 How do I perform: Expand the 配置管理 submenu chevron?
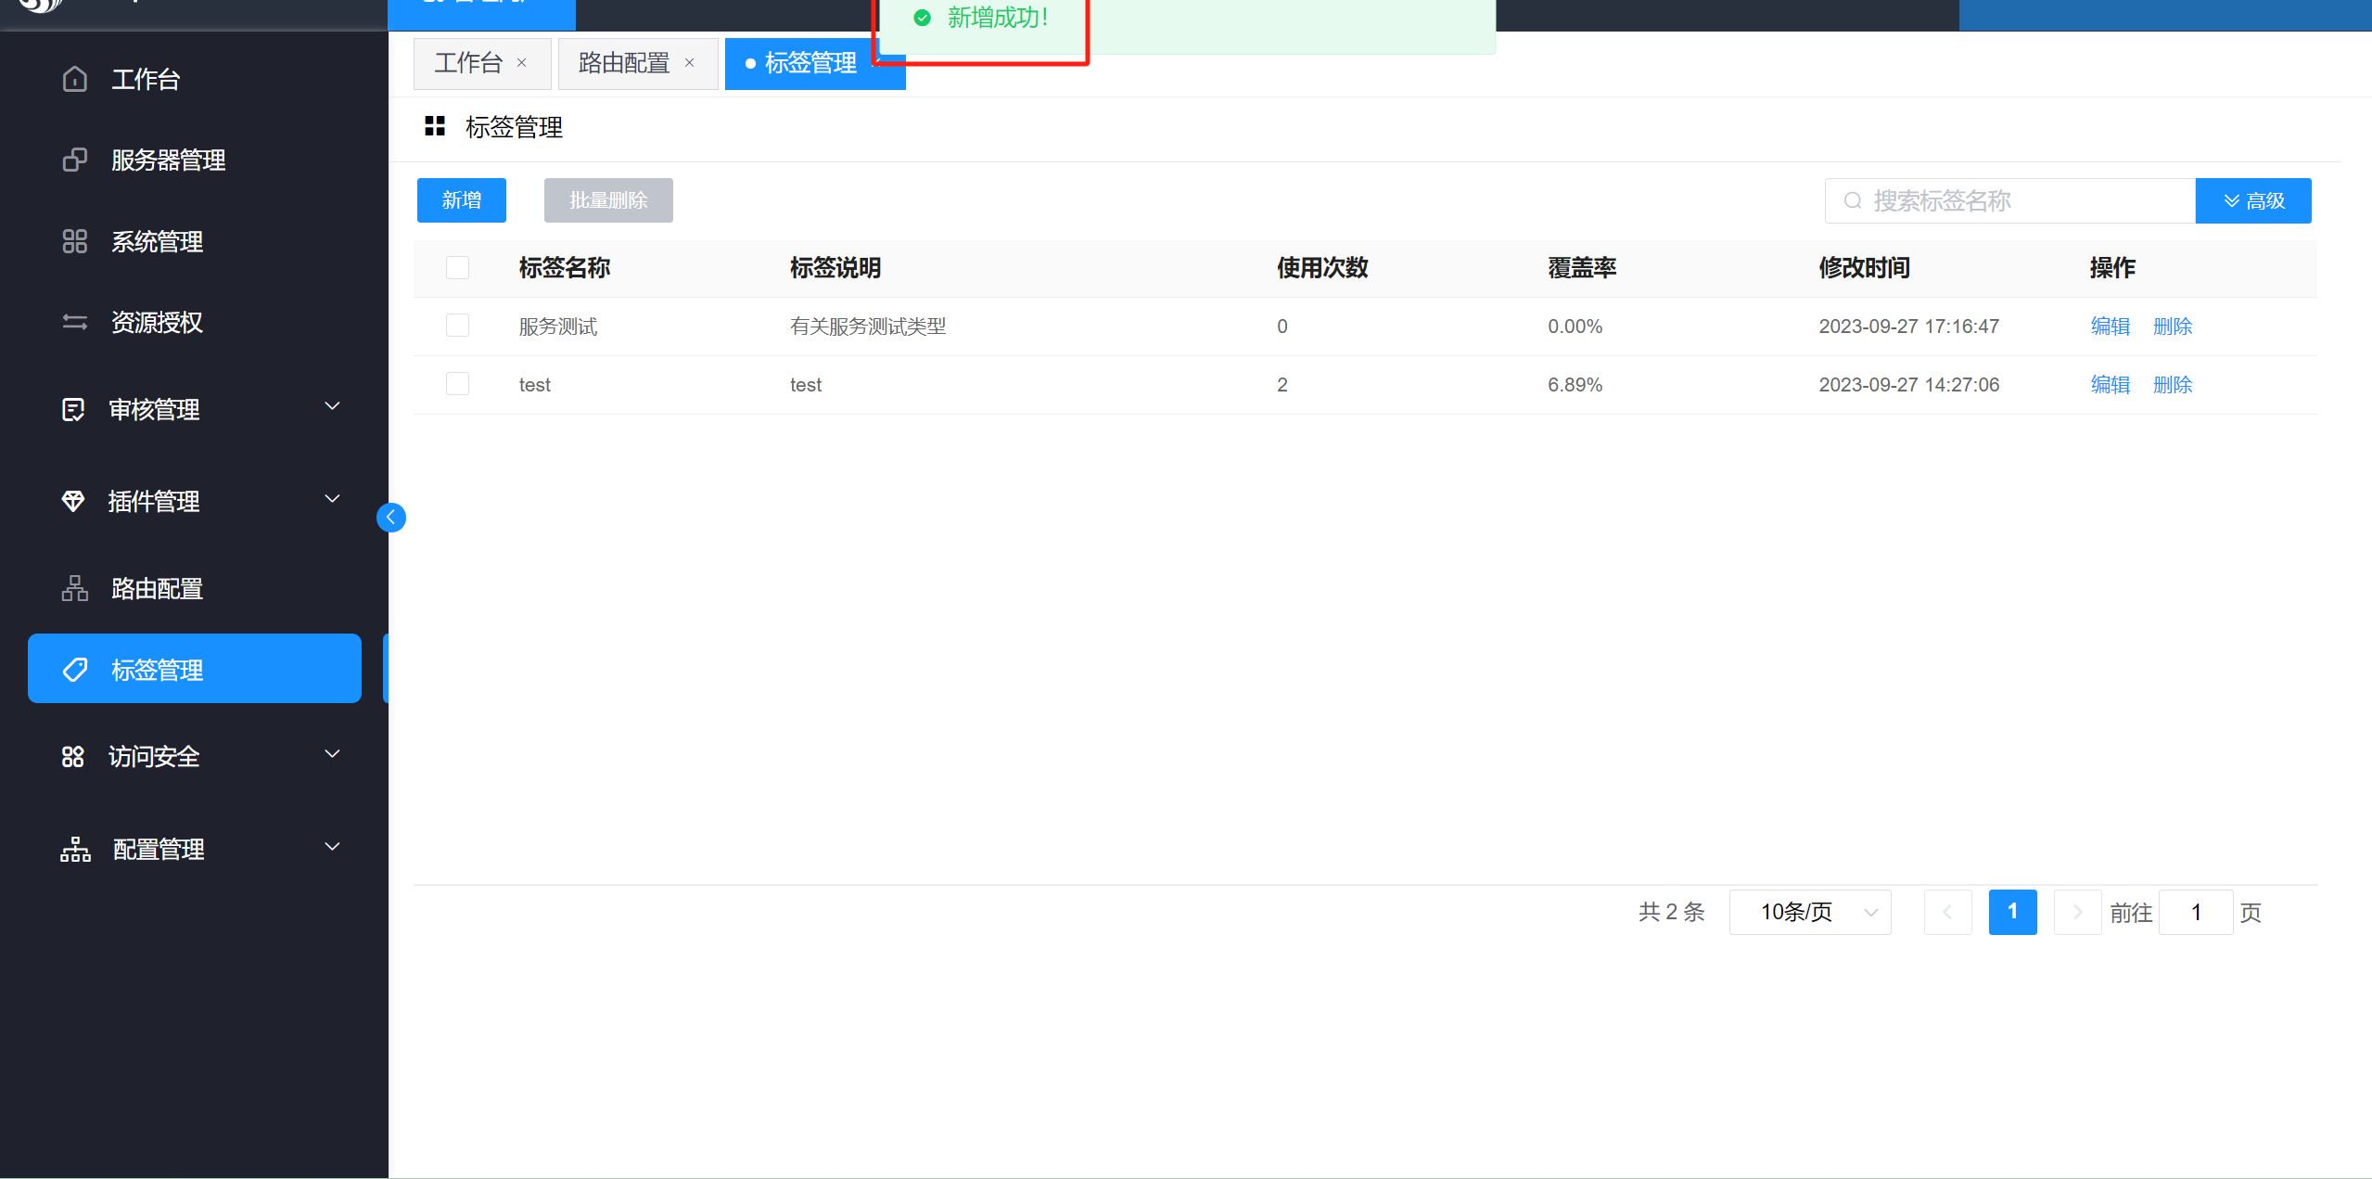point(333,847)
